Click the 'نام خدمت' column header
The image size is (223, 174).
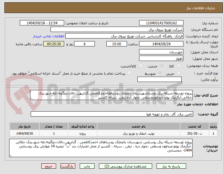pos(139,126)
